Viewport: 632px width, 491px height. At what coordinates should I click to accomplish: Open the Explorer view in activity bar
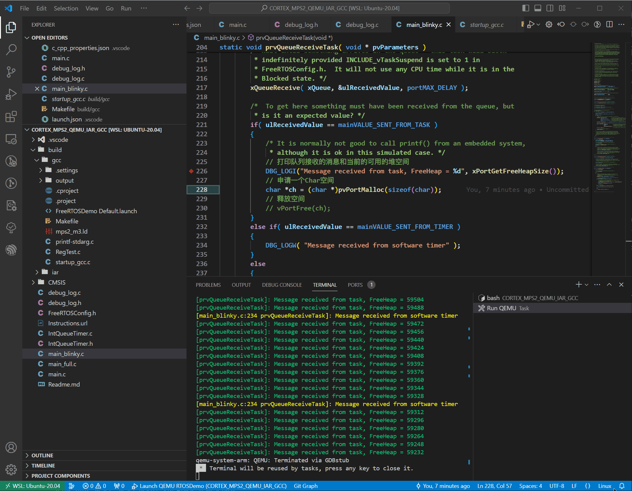point(11,27)
